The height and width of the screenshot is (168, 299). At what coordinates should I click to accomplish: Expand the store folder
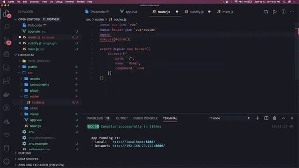coord(21,108)
